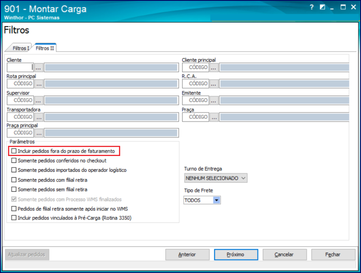Select the Filtros II tab
The height and width of the screenshot is (273, 361).
[45, 48]
